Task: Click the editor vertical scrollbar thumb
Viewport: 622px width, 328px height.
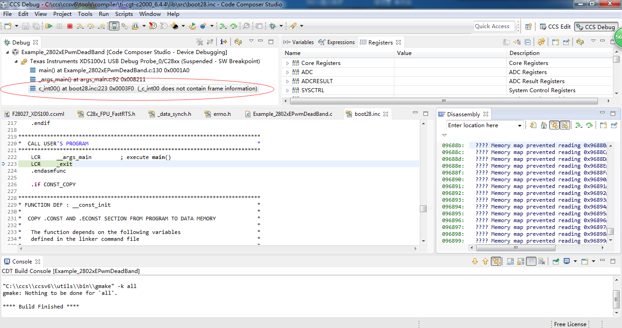Action: [x=423, y=209]
